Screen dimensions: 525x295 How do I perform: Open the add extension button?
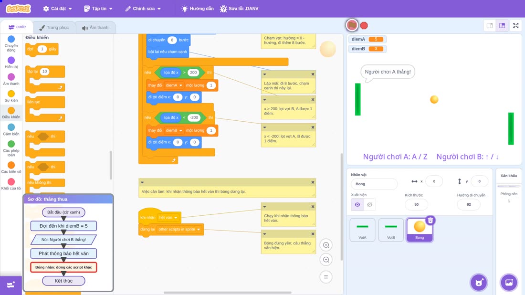coord(10,285)
